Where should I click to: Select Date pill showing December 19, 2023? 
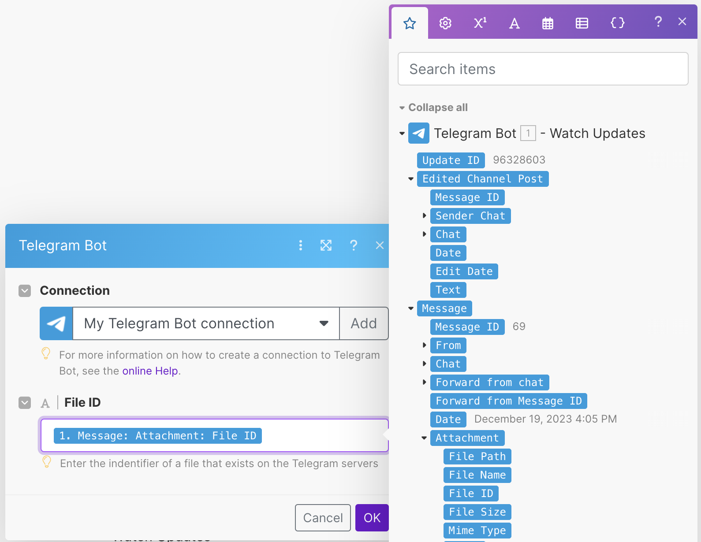[x=448, y=419]
